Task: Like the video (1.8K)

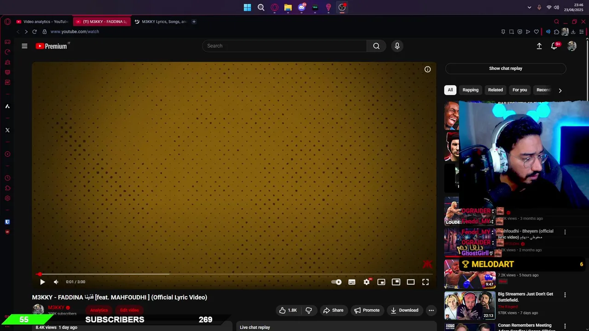Action: pos(288,310)
